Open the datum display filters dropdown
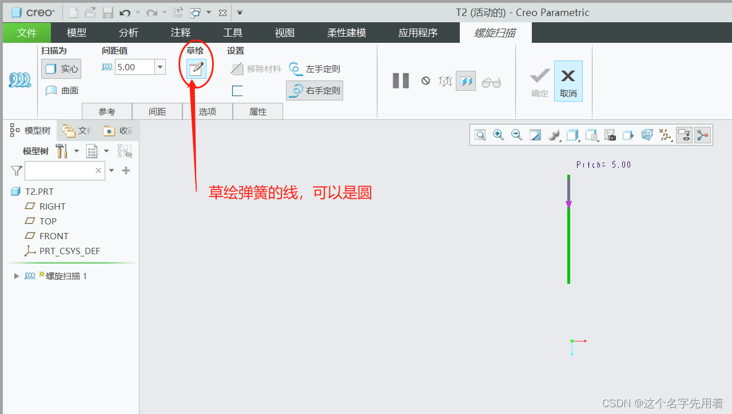 (x=665, y=135)
